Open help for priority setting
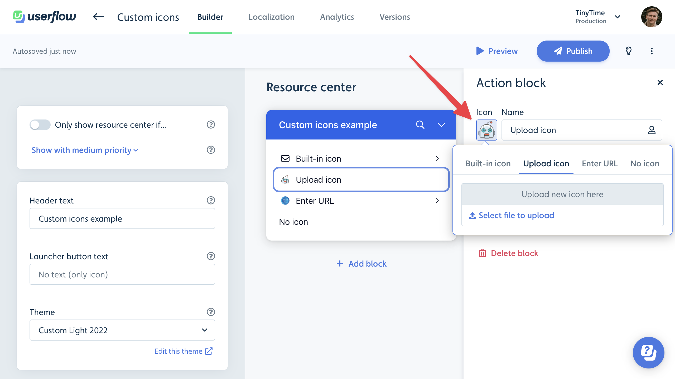 [x=211, y=150]
